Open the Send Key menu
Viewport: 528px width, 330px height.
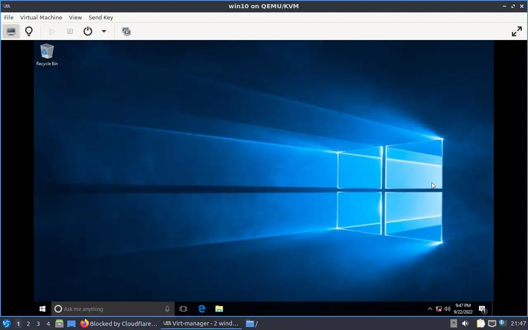click(101, 17)
